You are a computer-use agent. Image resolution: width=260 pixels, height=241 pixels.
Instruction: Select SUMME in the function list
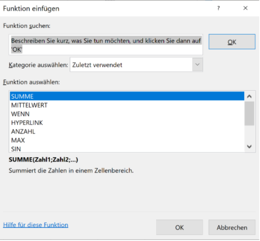click(127, 96)
